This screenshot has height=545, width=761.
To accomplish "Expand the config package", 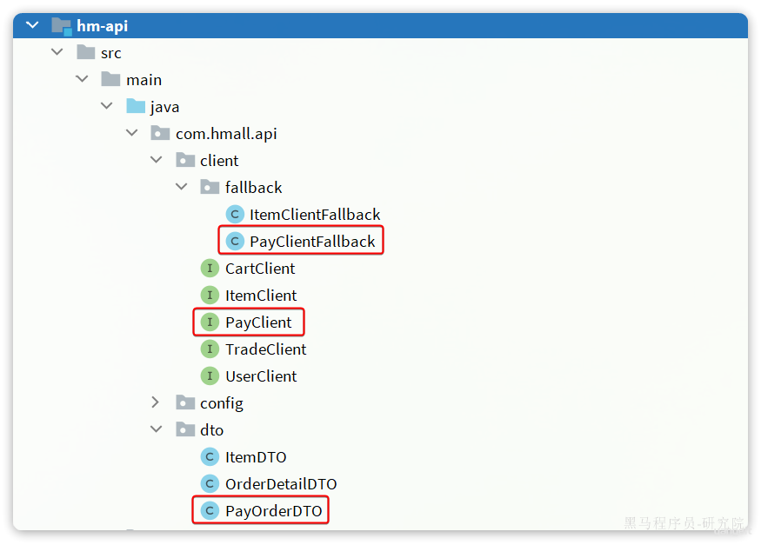I will click(x=156, y=402).
